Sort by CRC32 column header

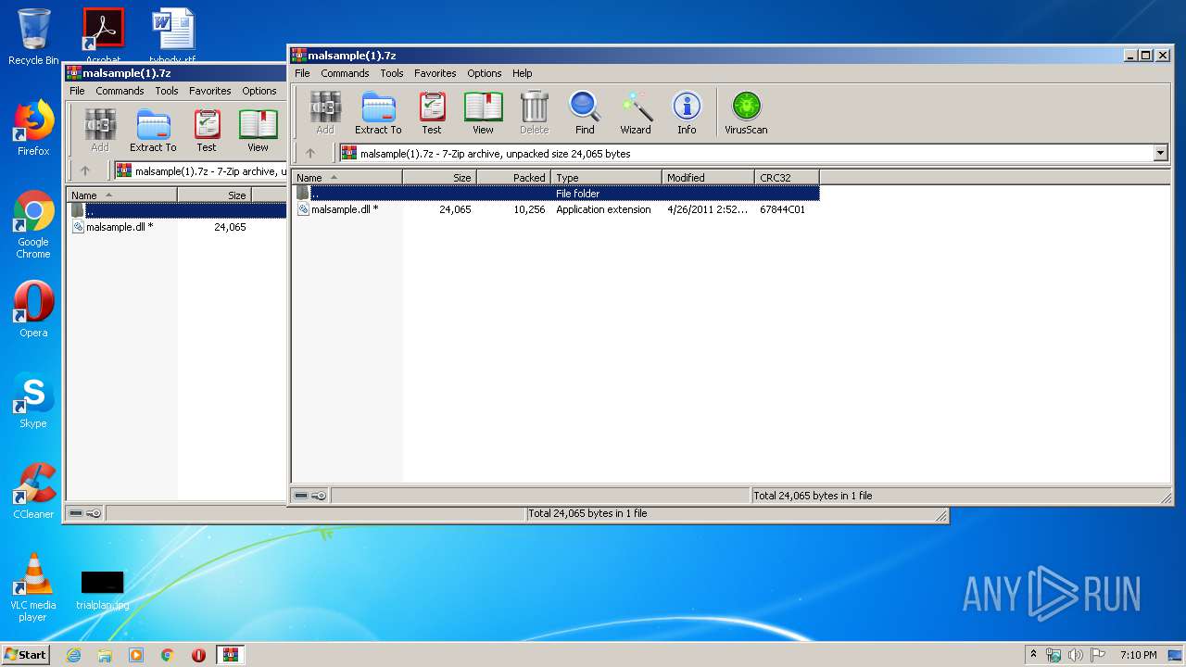pos(788,178)
